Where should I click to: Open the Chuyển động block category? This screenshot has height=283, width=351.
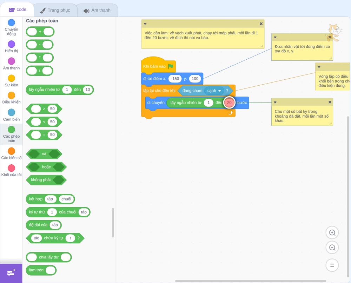(12, 27)
